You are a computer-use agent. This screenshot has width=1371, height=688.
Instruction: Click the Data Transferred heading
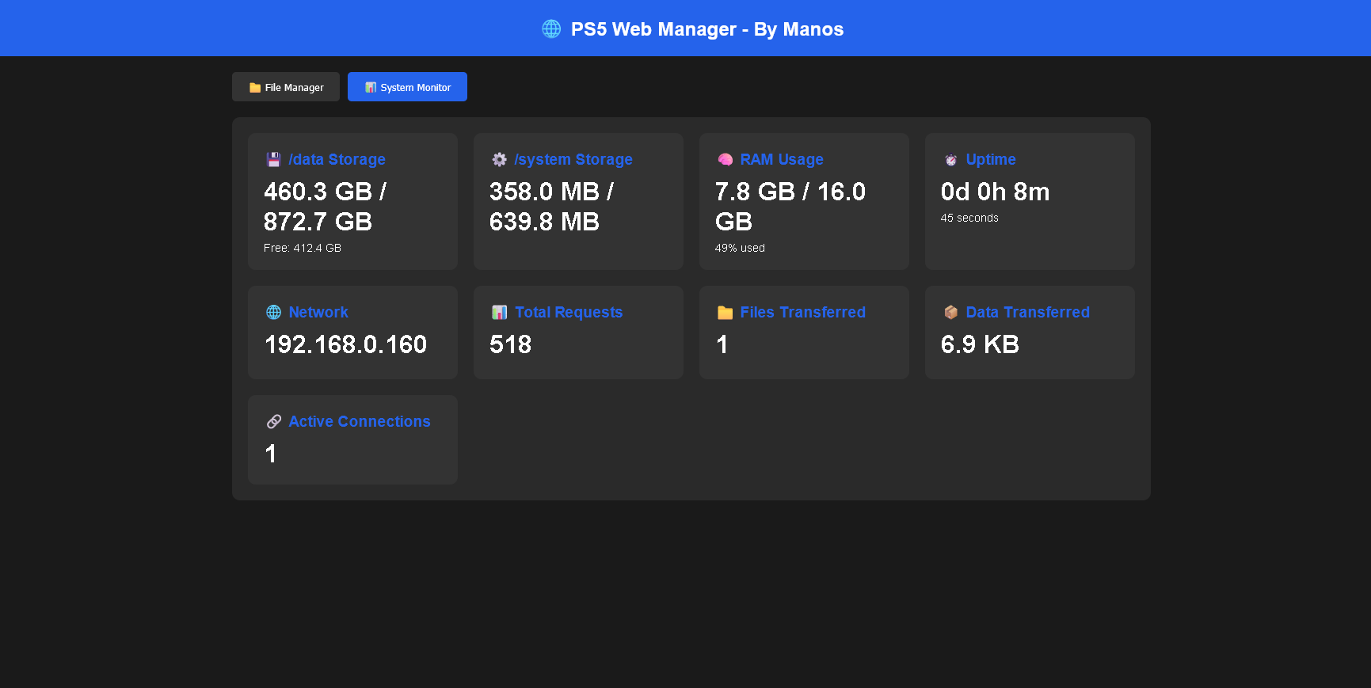(1028, 313)
